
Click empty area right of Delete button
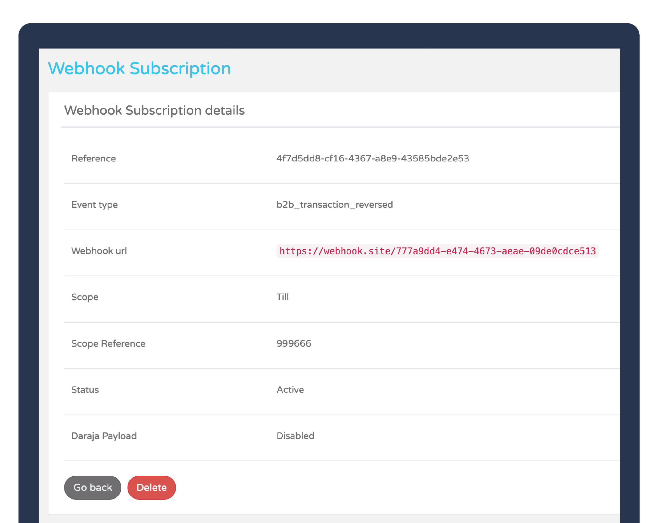pyautogui.click(x=367, y=487)
